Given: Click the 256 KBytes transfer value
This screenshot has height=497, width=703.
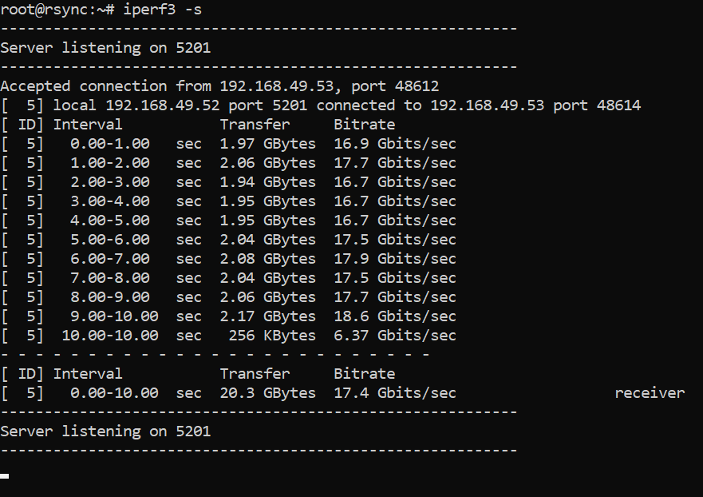Looking at the screenshot, I should (x=271, y=336).
